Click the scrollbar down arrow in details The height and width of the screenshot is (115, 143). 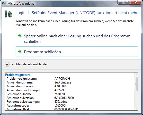[x=136, y=108]
